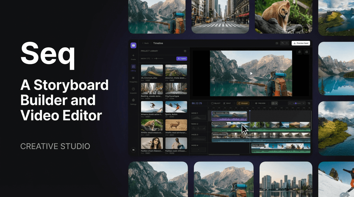354x197 pixels.
Task: Click the timeline timecode display
Action: (x=197, y=103)
